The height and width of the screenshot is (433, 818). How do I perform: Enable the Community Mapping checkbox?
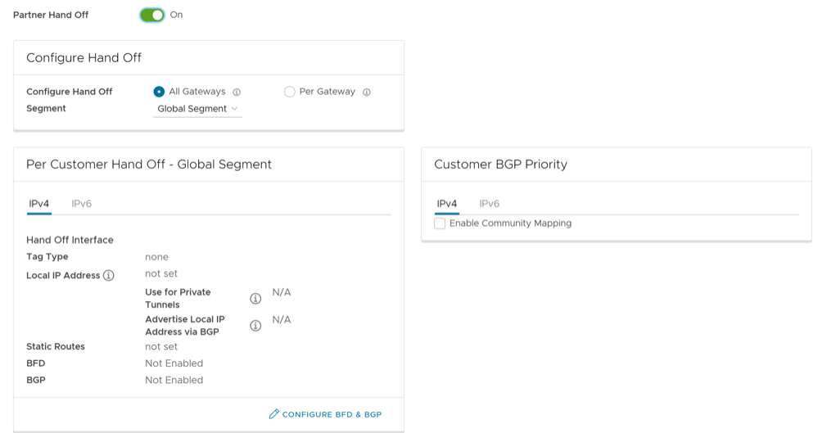pyautogui.click(x=440, y=223)
